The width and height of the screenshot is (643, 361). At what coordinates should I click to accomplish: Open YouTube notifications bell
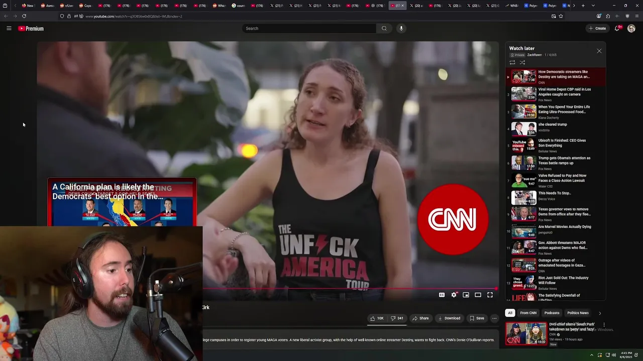point(617,29)
